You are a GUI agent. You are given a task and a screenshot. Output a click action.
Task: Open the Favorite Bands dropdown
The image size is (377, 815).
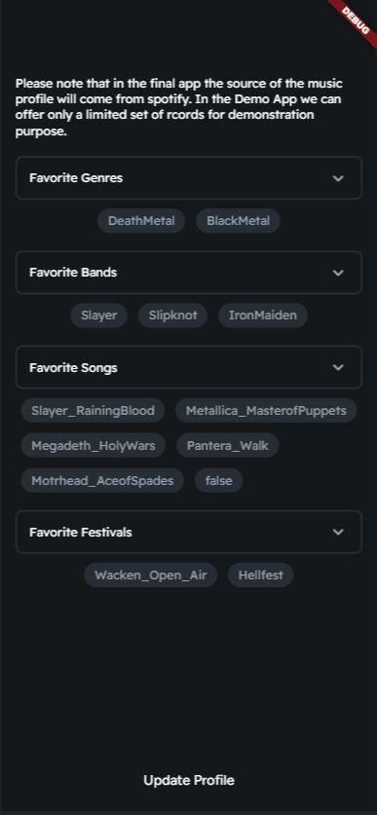tap(188, 273)
